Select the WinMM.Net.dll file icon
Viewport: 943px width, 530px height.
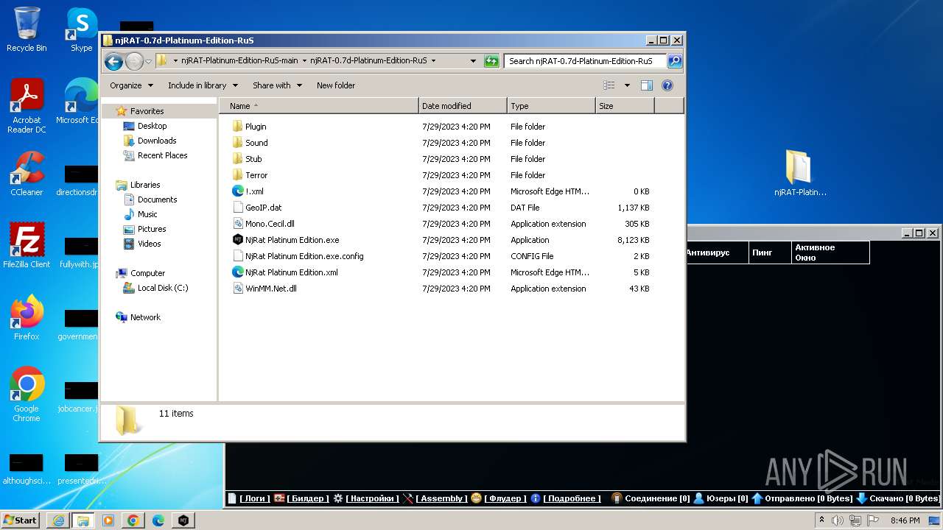[x=237, y=289]
